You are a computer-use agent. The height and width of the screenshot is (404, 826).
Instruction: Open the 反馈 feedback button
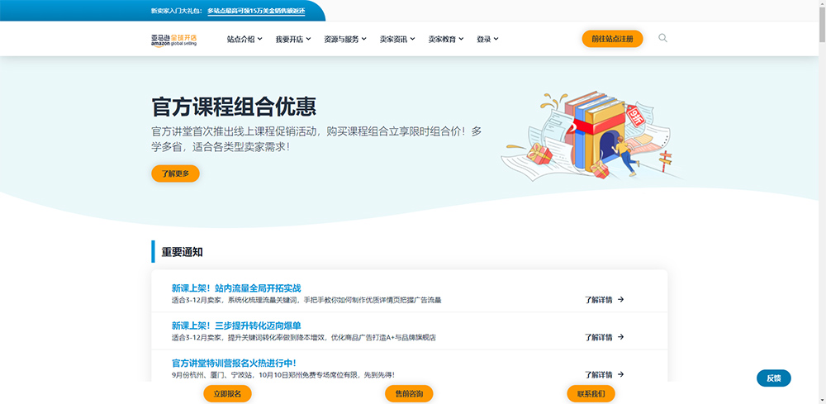tap(773, 378)
